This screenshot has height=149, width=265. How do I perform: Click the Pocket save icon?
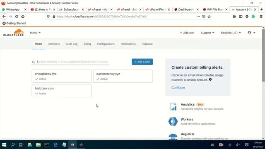click(x=204, y=17)
